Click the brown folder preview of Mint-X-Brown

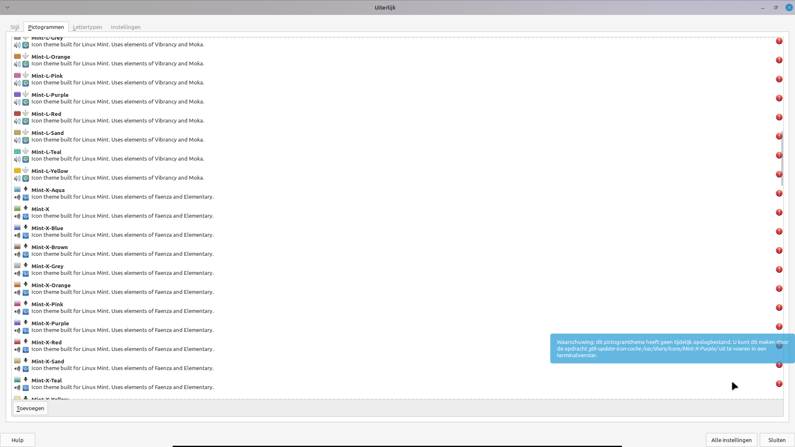(17, 247)
